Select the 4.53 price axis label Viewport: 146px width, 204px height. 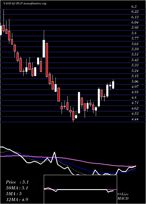point(135,113)
